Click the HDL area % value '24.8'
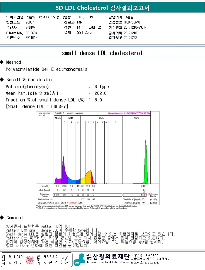Image resolution: width=205 pixels, height=270 pixels. (143, 186)
